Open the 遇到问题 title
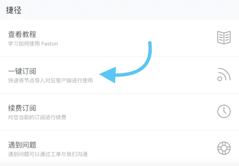This screenshot has height=166, width=239. coord(22,145)
